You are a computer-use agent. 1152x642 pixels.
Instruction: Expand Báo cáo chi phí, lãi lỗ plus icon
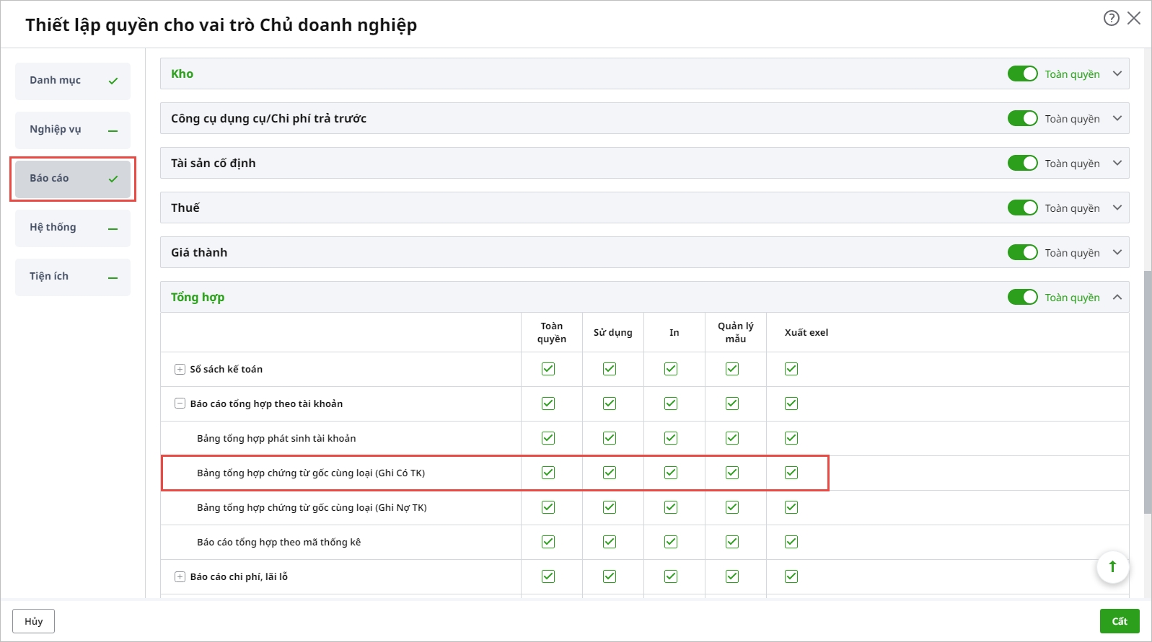point(180,577)
